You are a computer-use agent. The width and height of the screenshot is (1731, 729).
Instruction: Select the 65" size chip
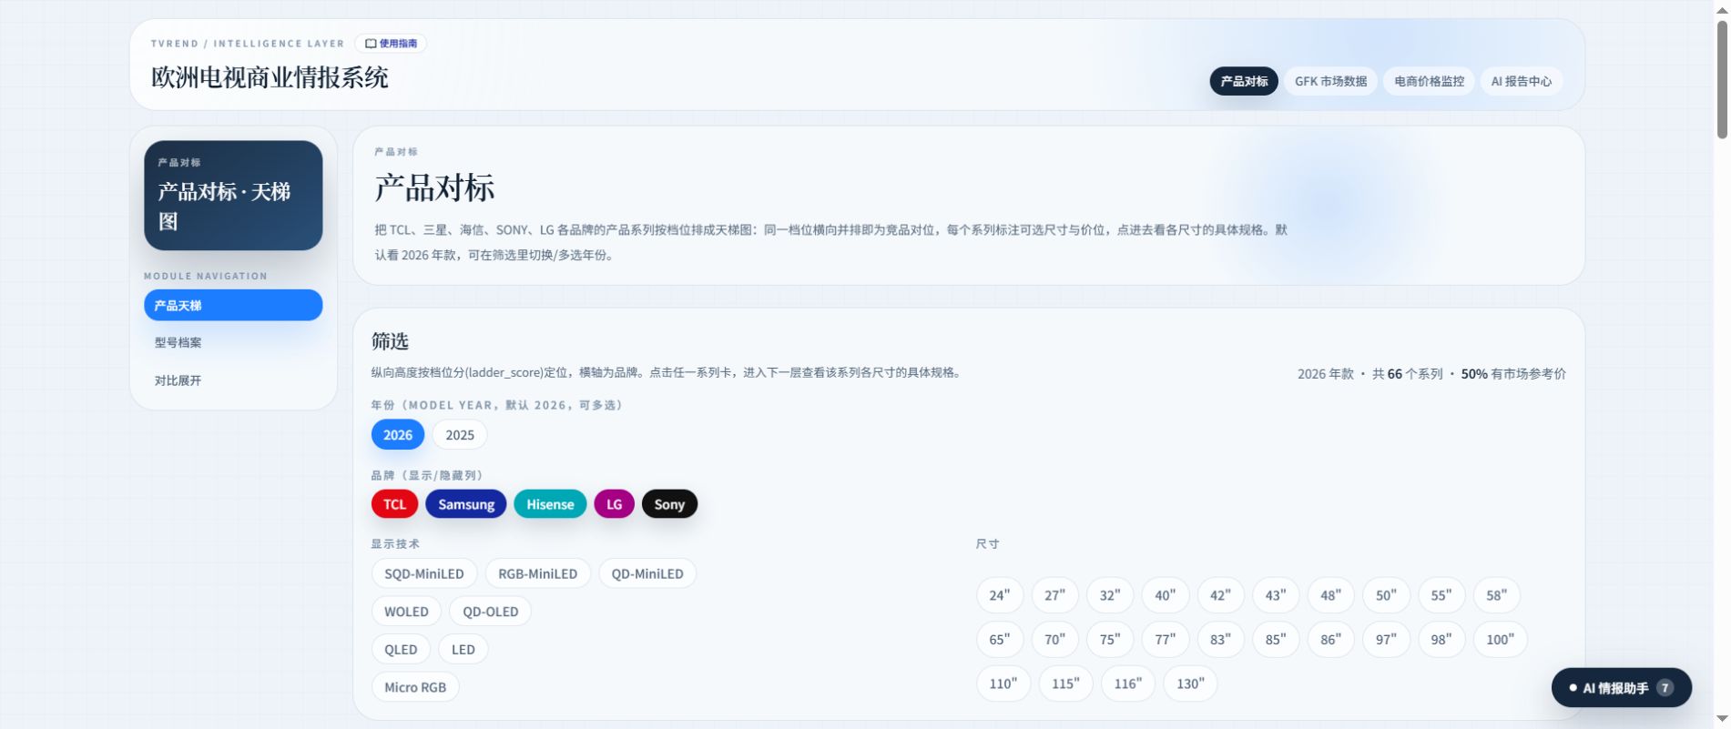(x=1000, y=639)
